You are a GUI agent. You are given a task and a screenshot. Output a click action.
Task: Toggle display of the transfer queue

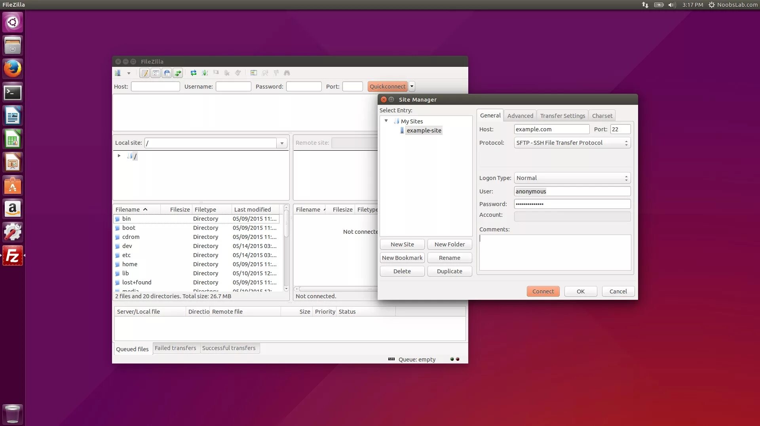(178, 73)
